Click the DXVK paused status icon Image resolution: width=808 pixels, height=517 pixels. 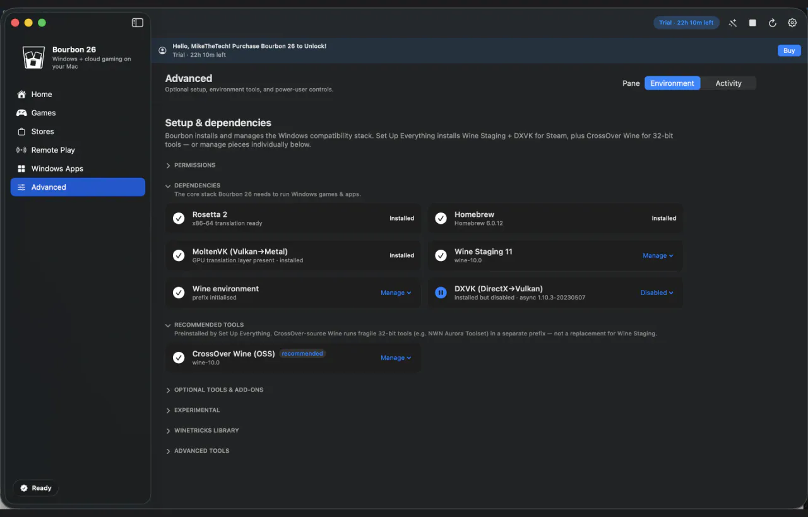pos(441,293)
